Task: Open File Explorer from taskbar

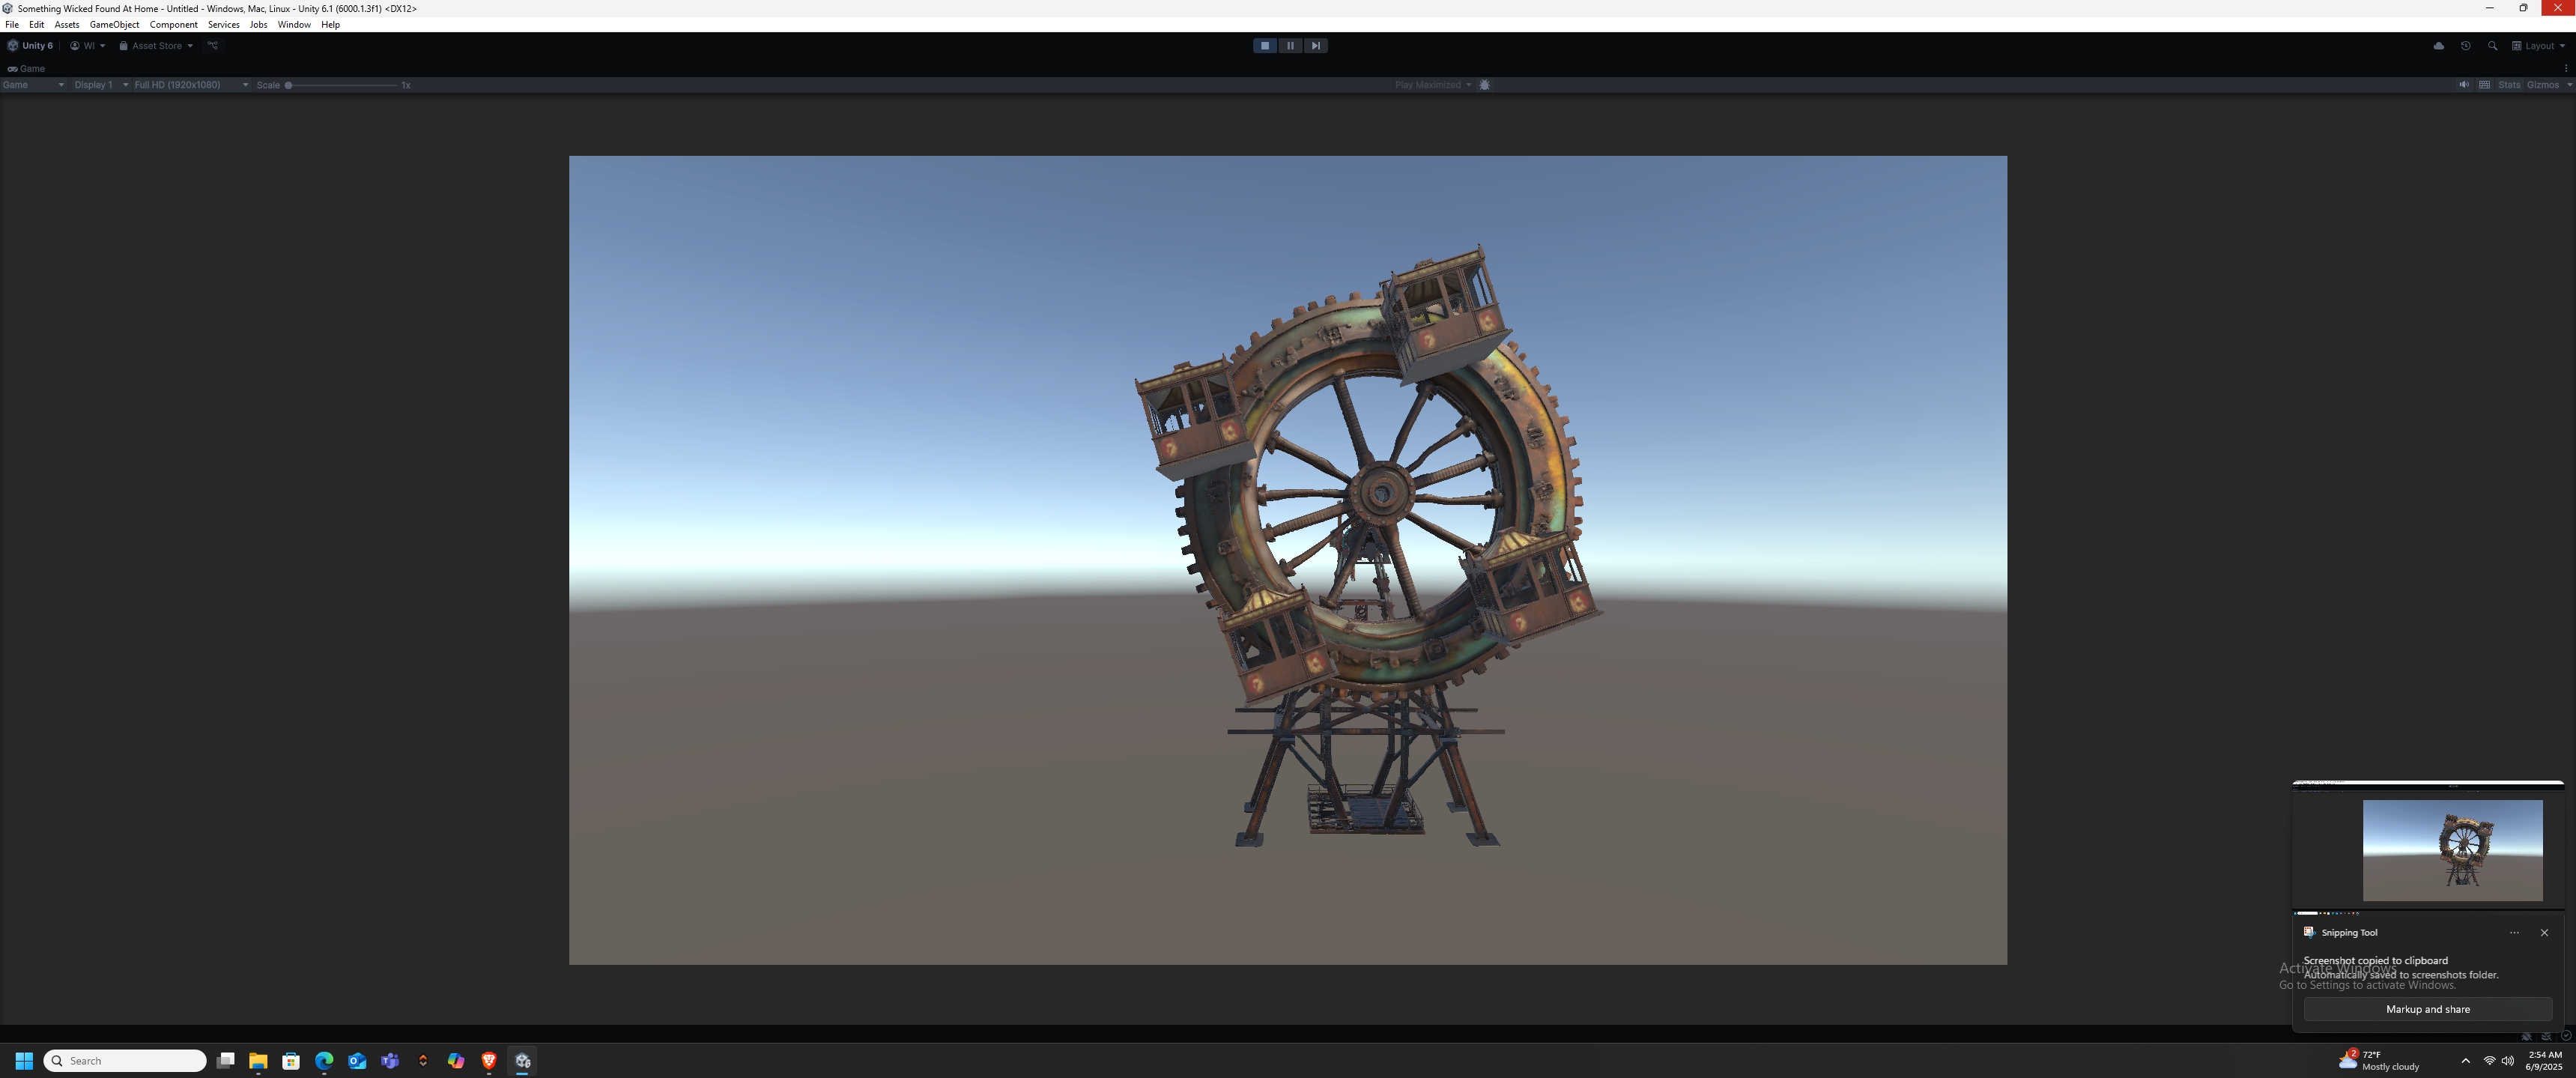Action: 258,1061
